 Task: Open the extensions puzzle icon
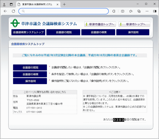point(114,11)
